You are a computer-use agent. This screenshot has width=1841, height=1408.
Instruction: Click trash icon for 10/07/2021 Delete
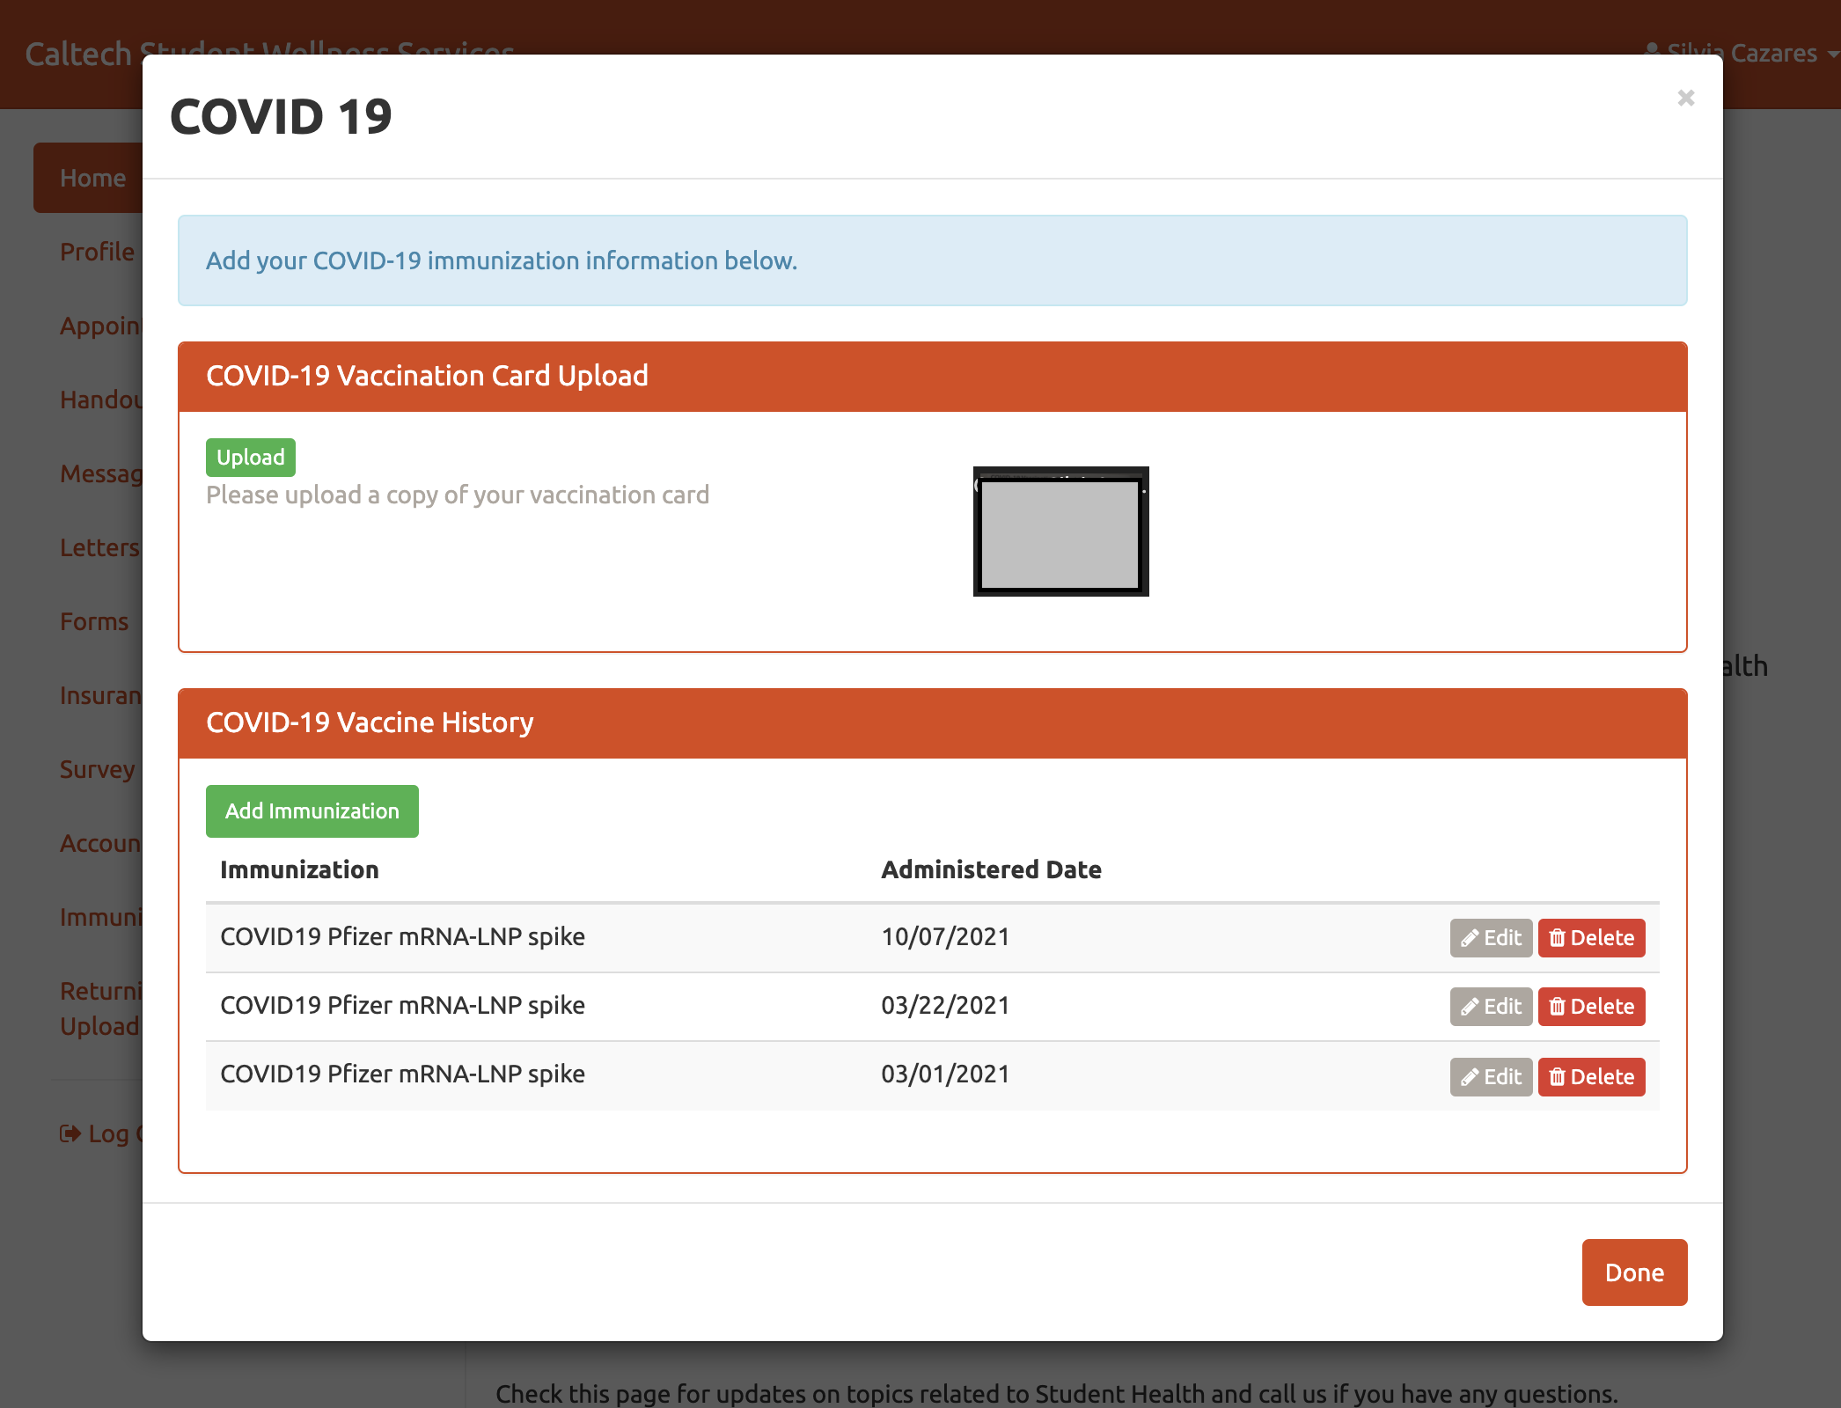click(1557, 938)
